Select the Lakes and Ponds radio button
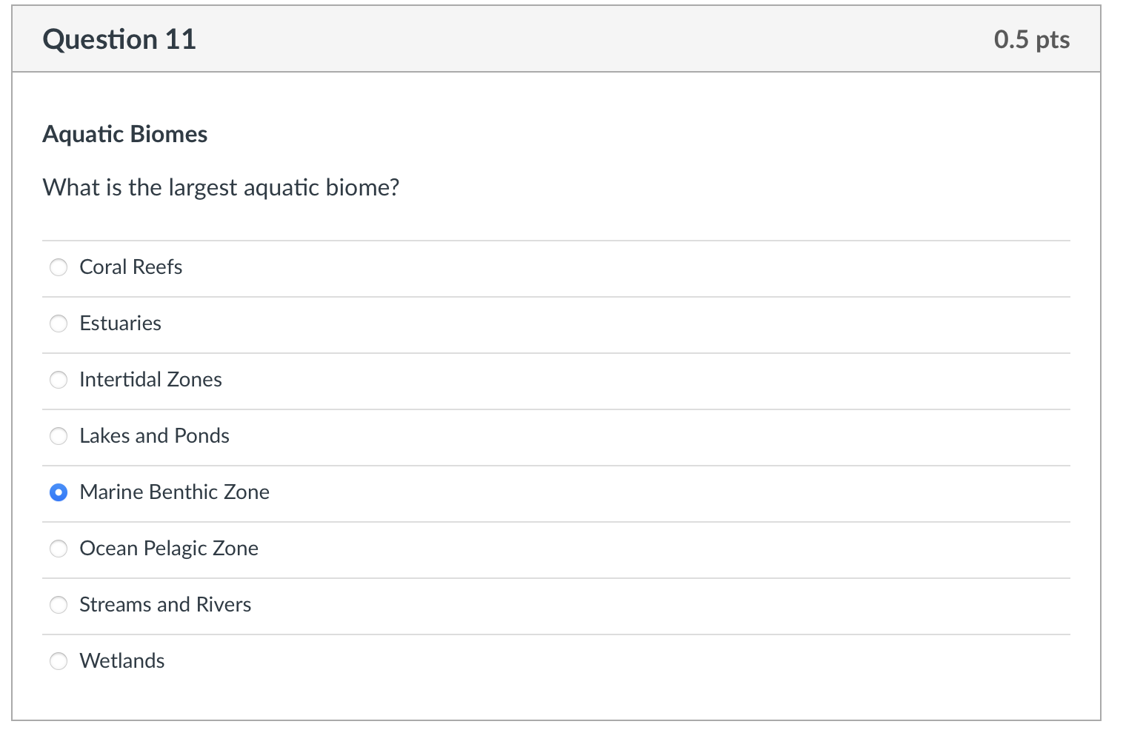 [x=59, y=436]
